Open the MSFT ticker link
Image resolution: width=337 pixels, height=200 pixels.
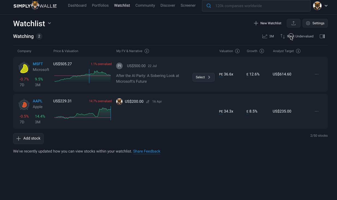pyautogui.click(x=38, y=64)
